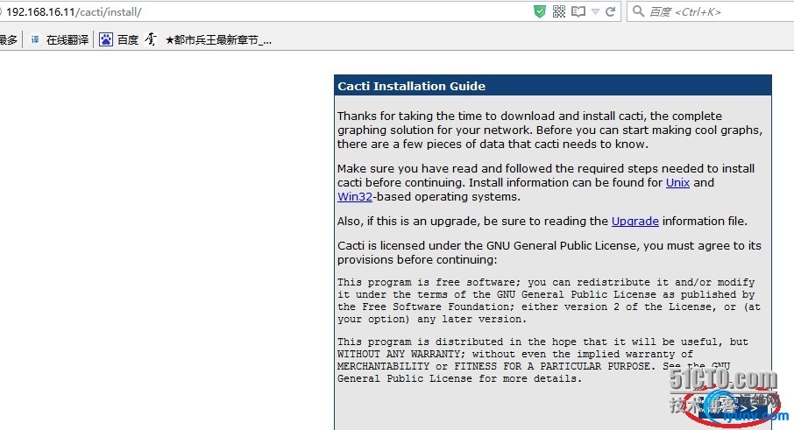The image size is (794, 430).
Task: Open the Win32 install information link
Action: click(355, 197)
